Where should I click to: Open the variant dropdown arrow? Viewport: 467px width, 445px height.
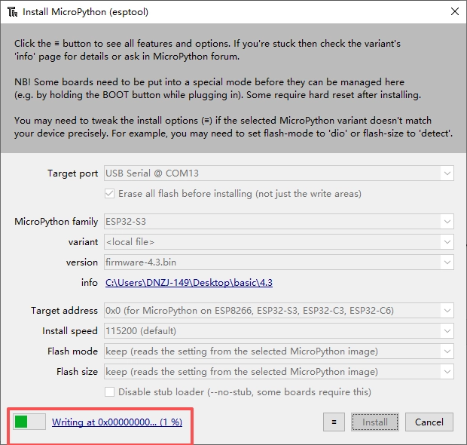point(447,242)
